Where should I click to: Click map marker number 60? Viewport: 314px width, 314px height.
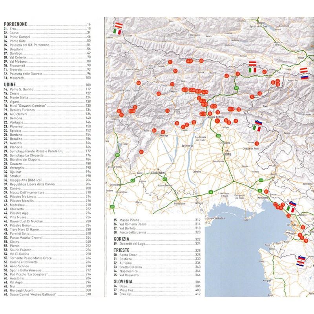click(x=201, y=61)
